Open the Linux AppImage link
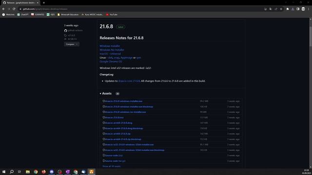 click(127, 57)
